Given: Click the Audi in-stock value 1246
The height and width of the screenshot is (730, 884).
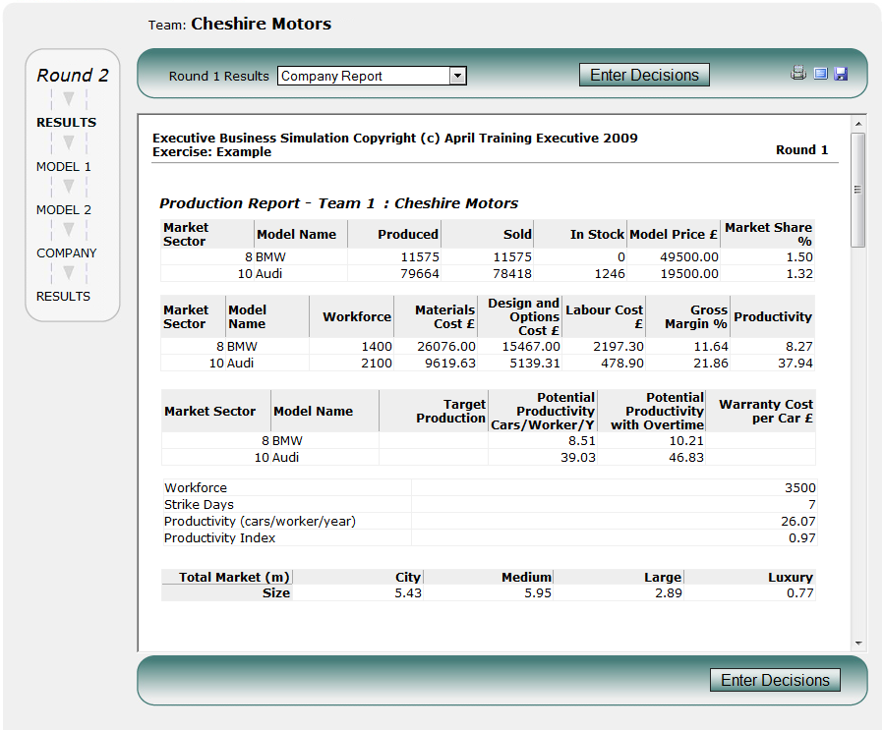Looking at the screenshot, I should coord(610,274).
